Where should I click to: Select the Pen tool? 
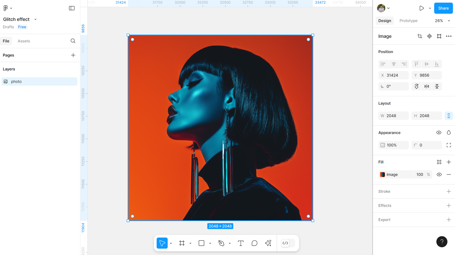[221, 243]
